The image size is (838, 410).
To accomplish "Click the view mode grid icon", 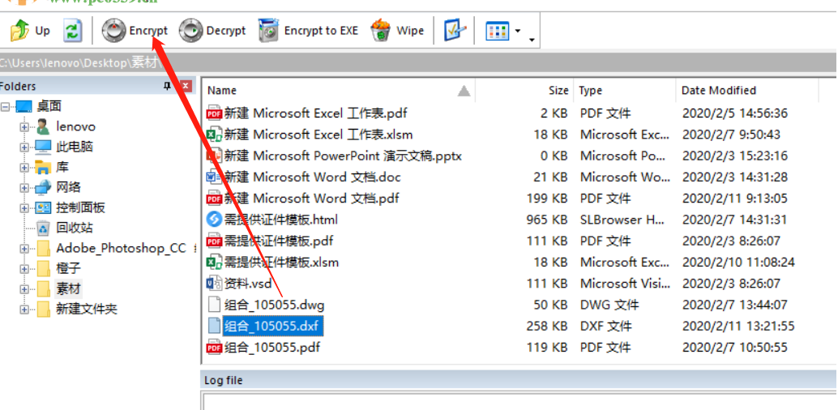I will (x=497, y=31).
